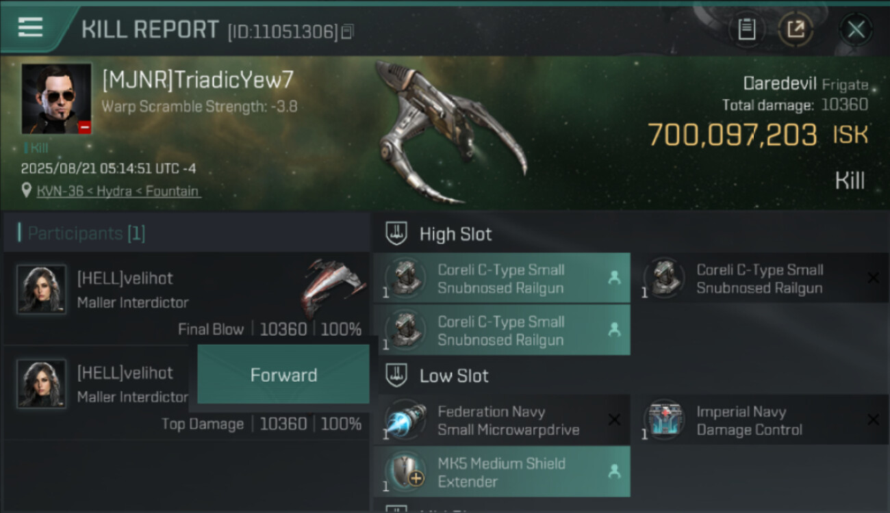This screenshot has width=890, height=513.
Task: Click the Forward button
Action: (x=283, y=375)
